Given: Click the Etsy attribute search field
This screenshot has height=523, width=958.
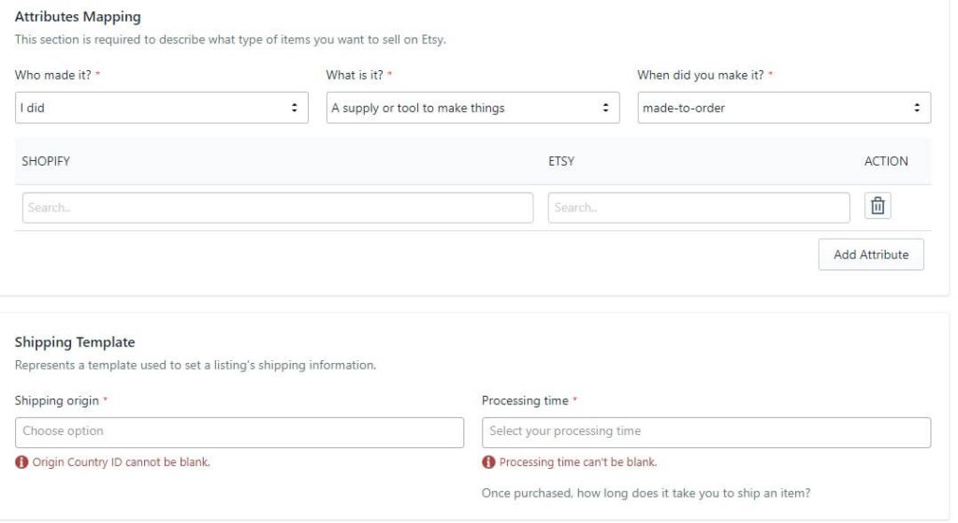Looking at the screenshot, I should (698, 208).
